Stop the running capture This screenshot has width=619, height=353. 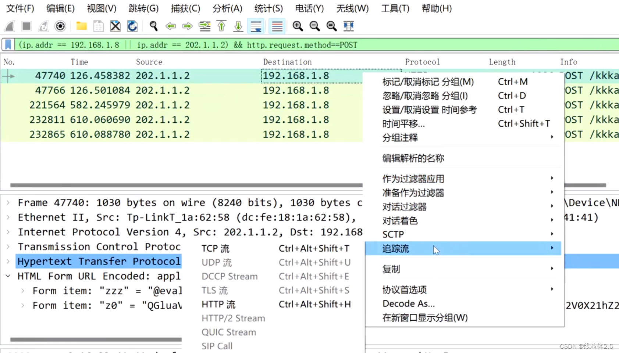[26, 26]
